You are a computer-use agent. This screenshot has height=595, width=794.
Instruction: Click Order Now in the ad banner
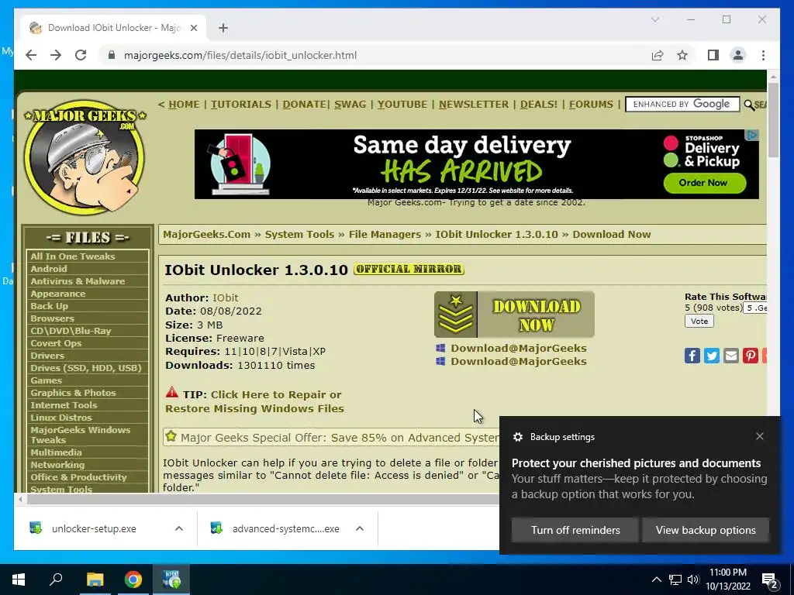click(704, 183)
